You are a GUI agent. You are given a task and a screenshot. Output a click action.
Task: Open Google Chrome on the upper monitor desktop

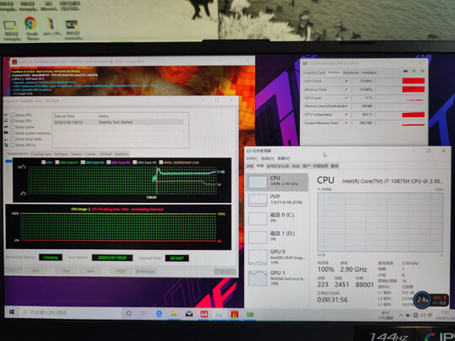pos(30,24)
